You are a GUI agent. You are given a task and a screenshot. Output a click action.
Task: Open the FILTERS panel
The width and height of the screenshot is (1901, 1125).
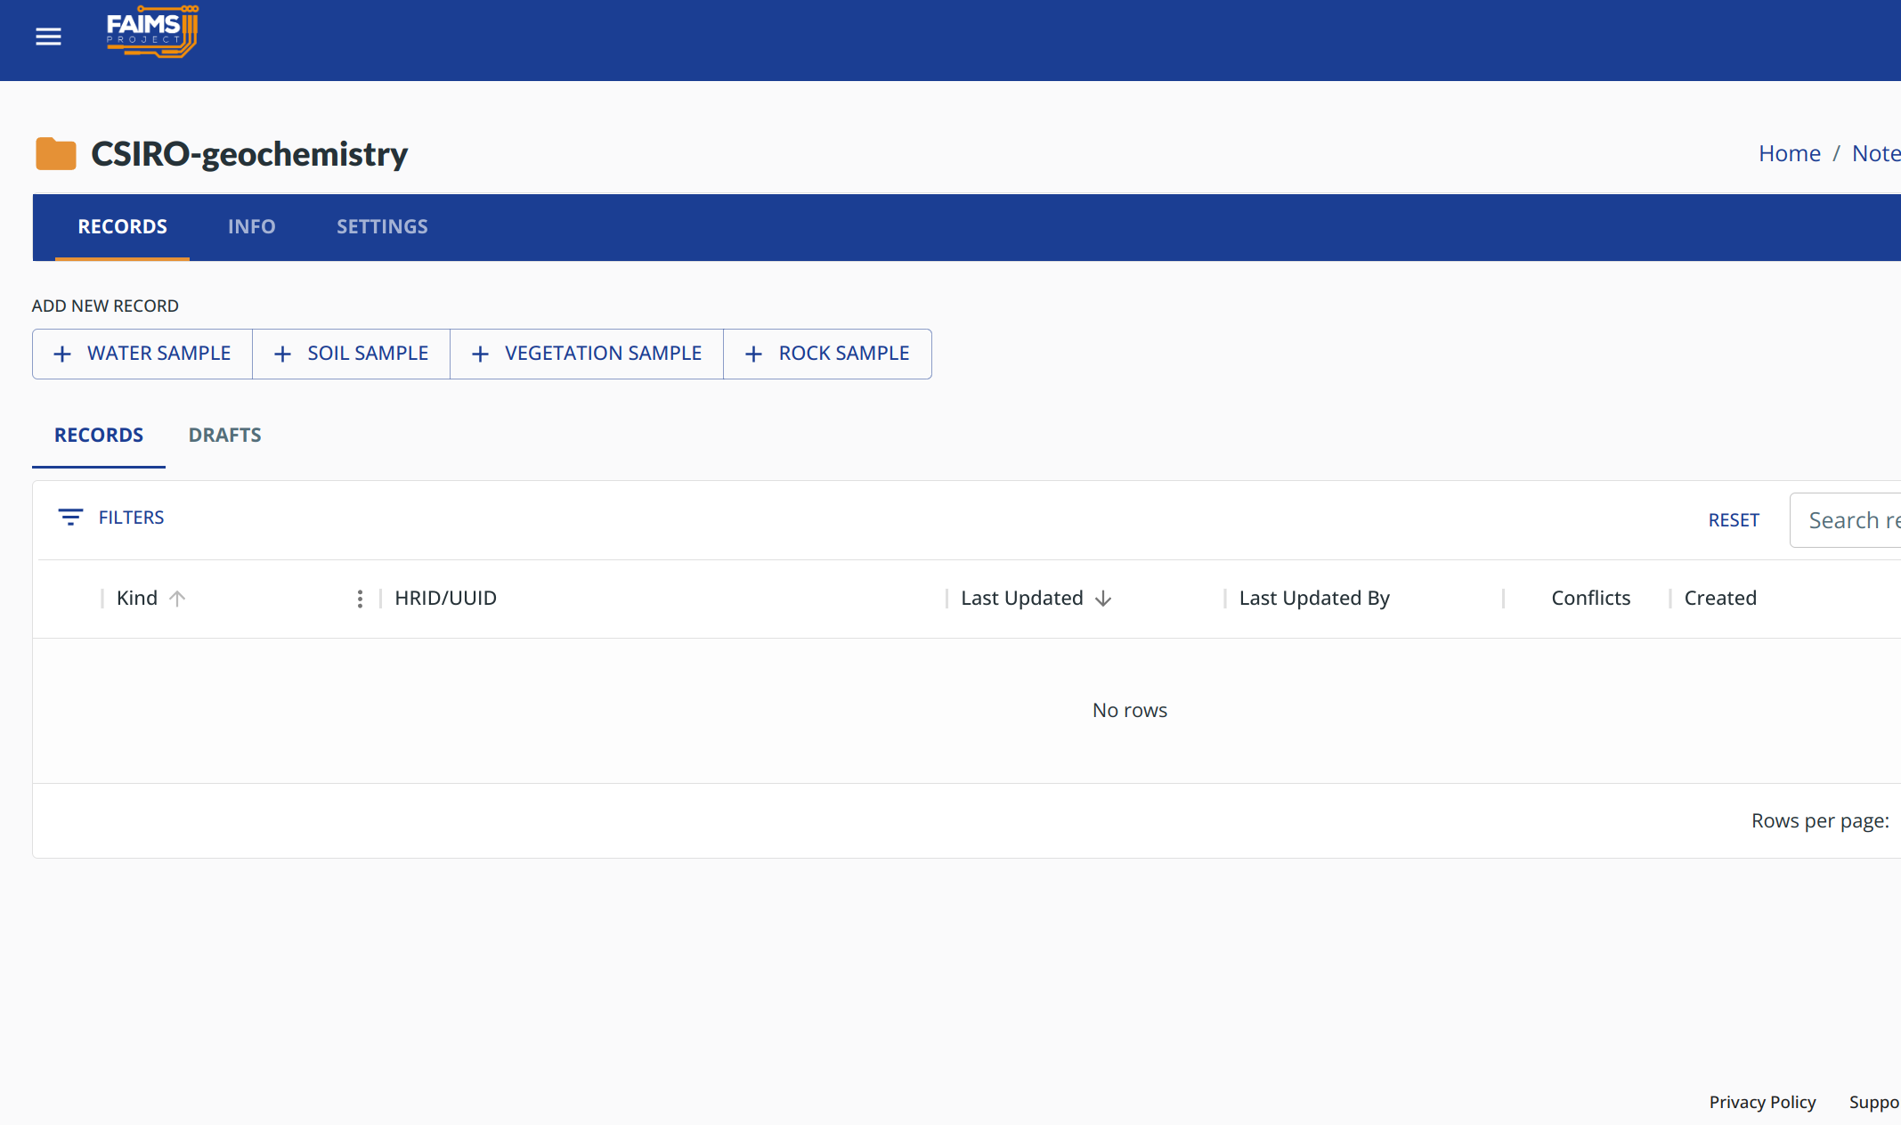pyautogui.click(x=111, y=518)
